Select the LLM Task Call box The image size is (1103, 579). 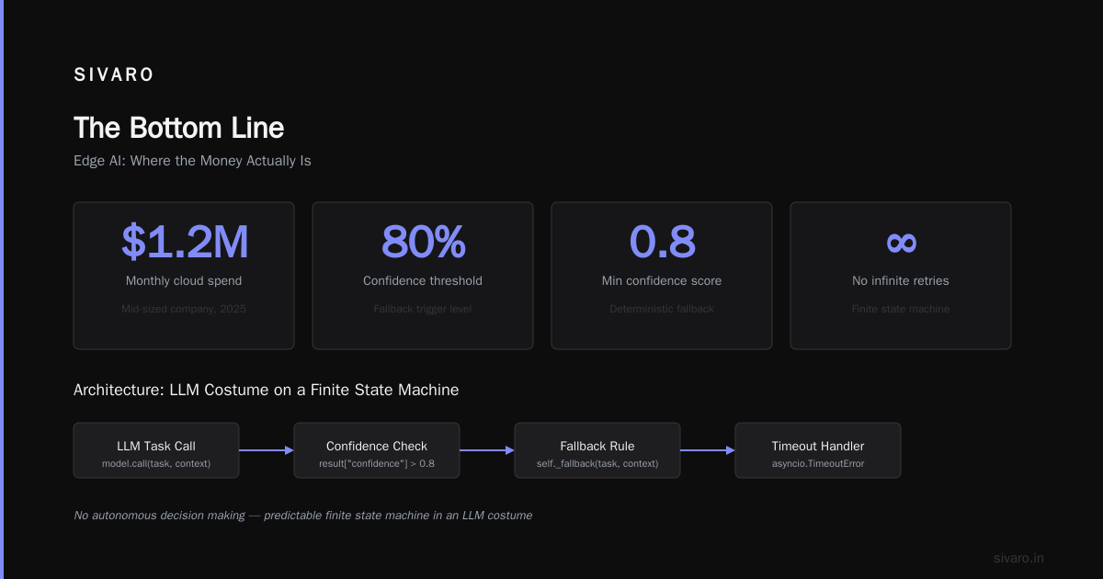pyautogui.click(x=156, y=450)
